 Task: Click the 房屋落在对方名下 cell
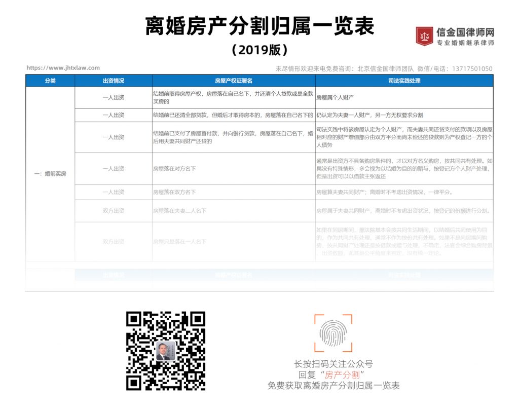pos(234,169)
